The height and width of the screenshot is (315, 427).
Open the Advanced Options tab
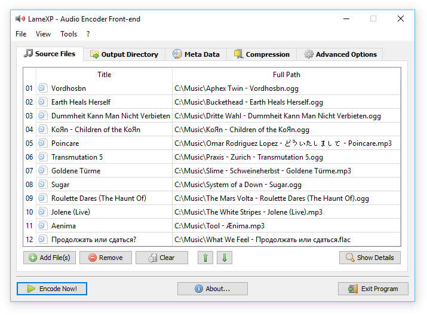click(340, 54)
